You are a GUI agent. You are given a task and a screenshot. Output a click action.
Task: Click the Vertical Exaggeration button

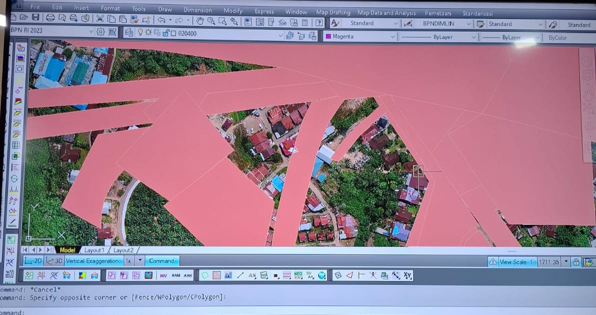point(93,261)
